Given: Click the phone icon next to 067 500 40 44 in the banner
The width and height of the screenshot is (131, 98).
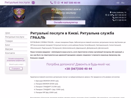Looking at the screenshot, I should 113,15.
